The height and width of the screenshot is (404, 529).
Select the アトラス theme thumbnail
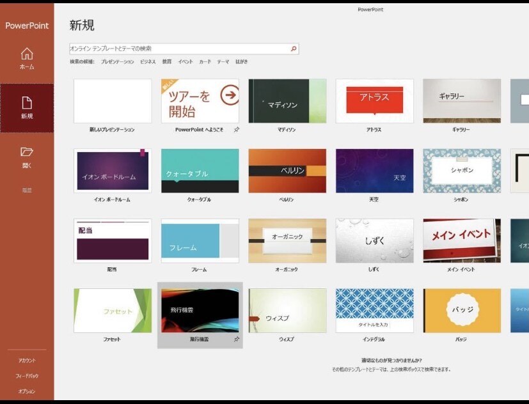[x=374, y=101]
